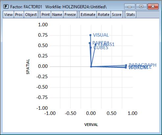The image size is (162, 135).
Task: Click the origin point of the loadings plot
Action: click(x=91, y=66)
